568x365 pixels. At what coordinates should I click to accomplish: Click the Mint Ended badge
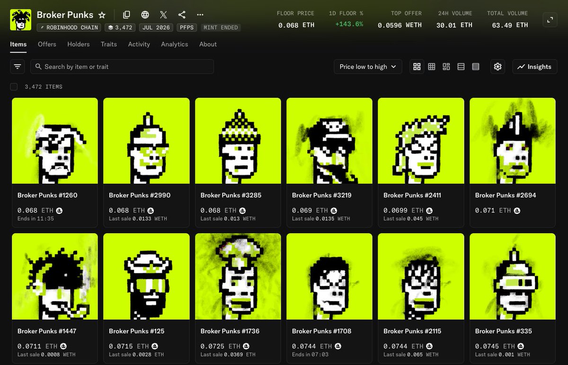click(221, 27)
